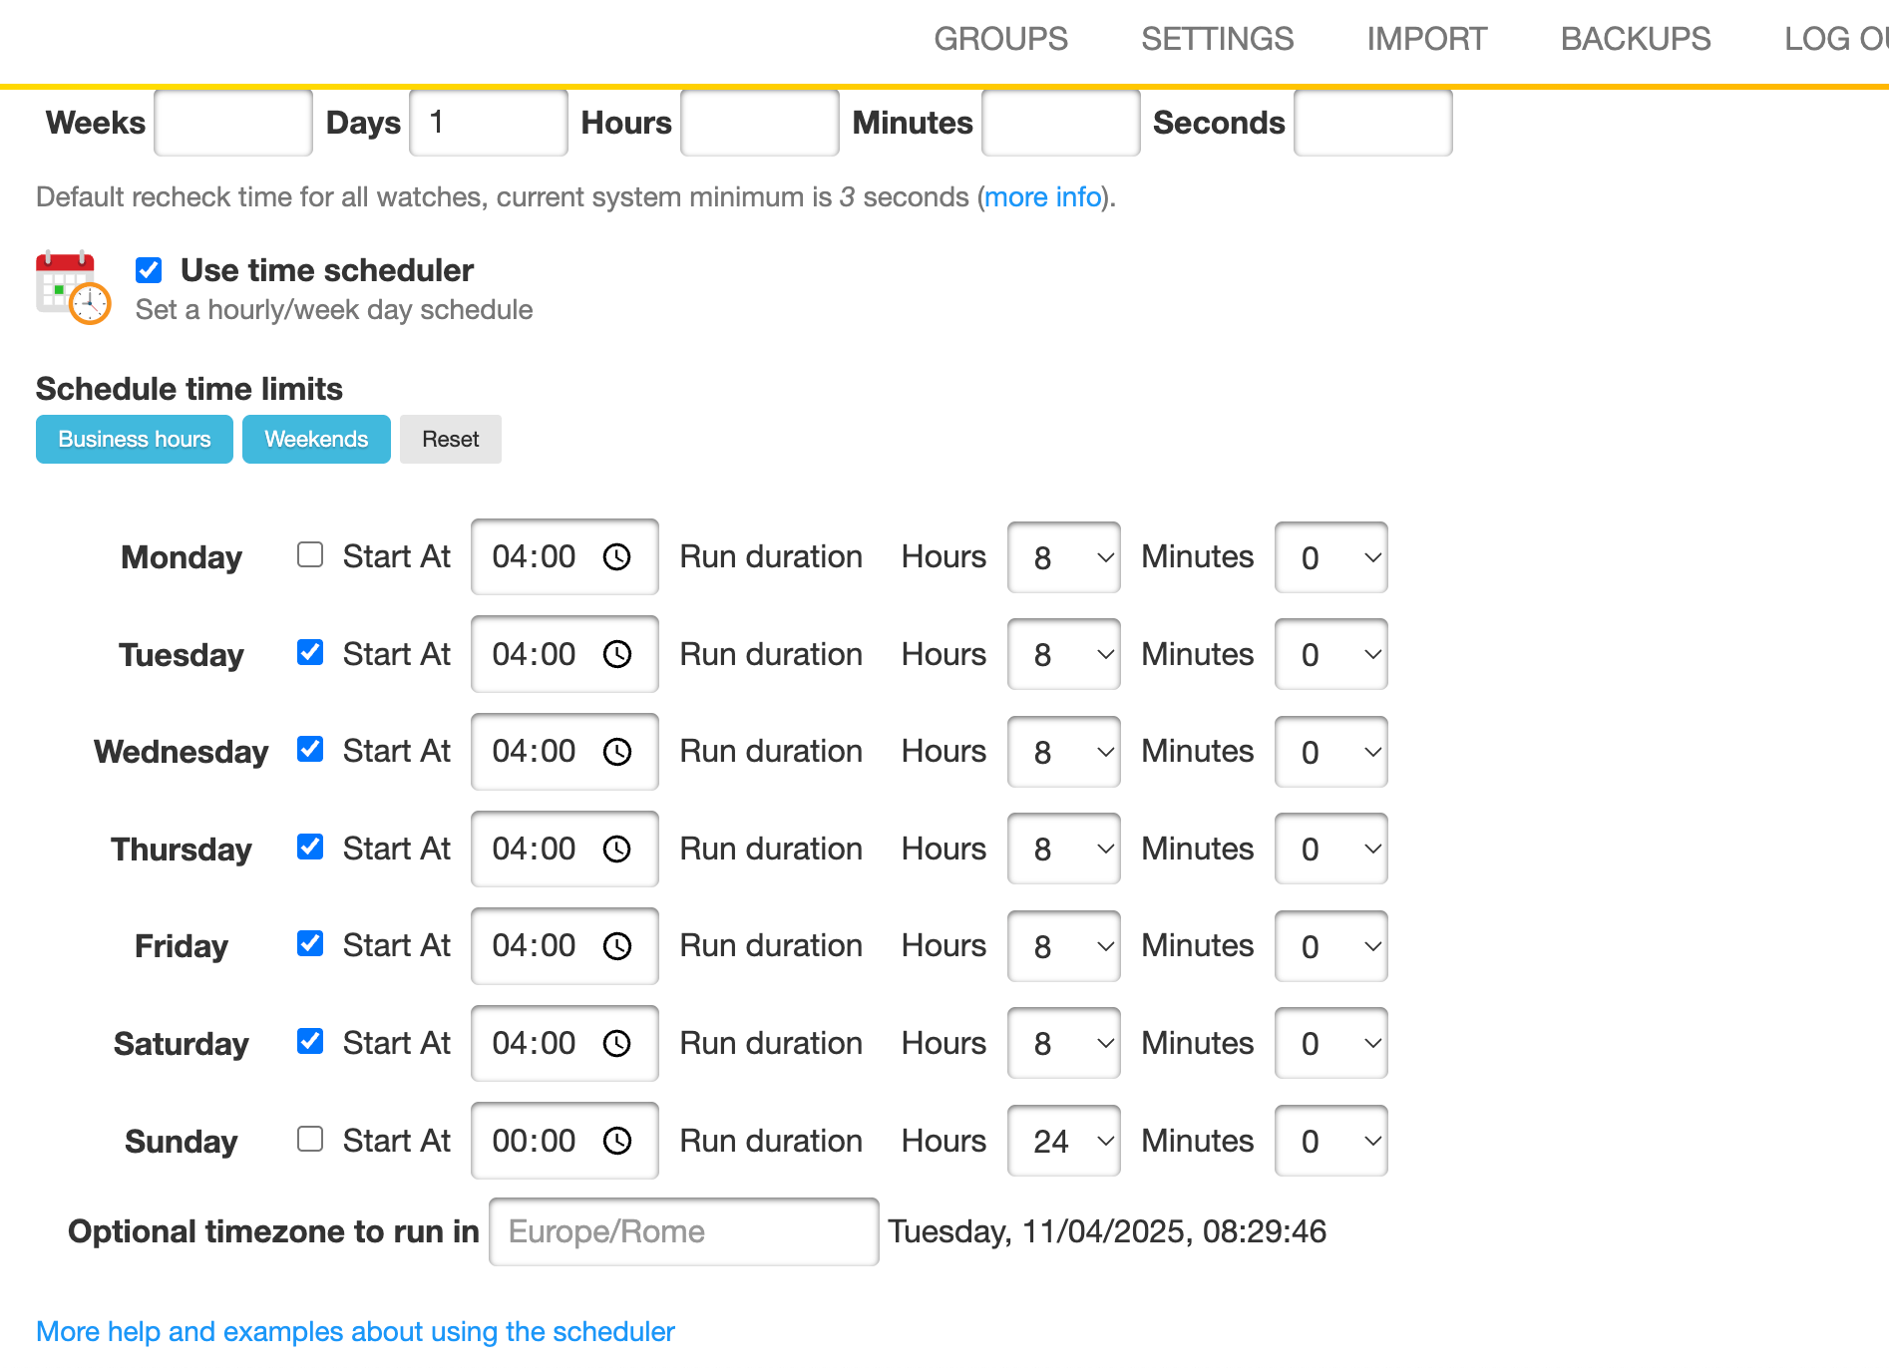Open the scheduler help and examples link
1889x1368 pixels.
click(x=355, y=1331)
